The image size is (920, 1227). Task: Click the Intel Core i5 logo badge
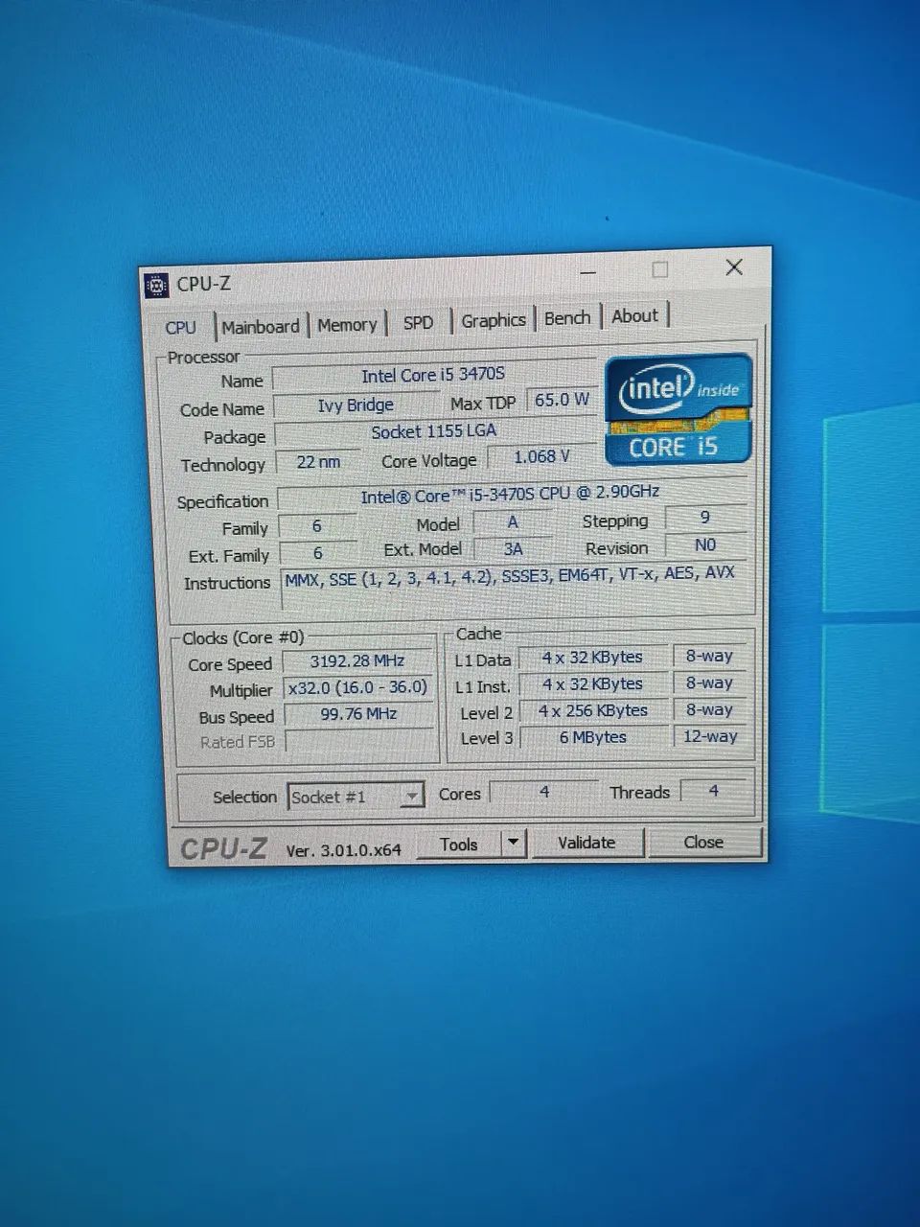[679, 410]
